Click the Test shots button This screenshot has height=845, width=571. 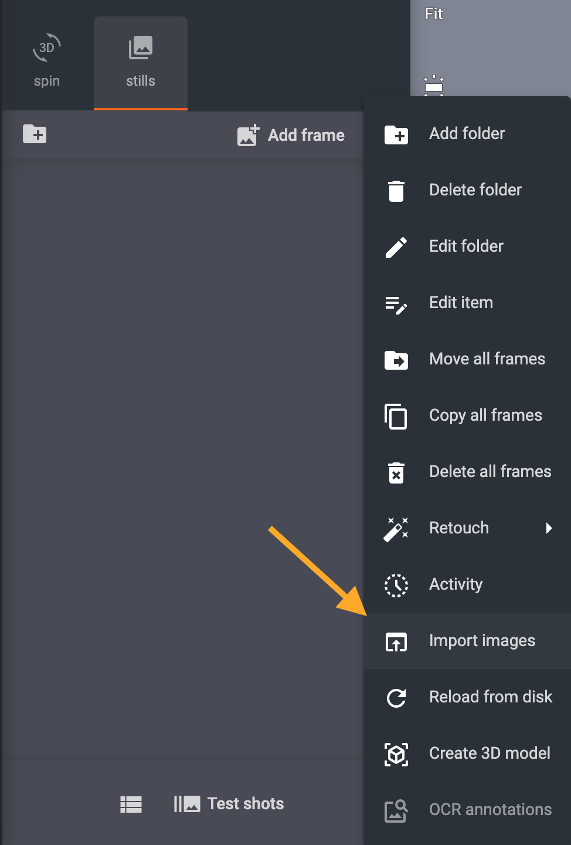pos(229,804)
